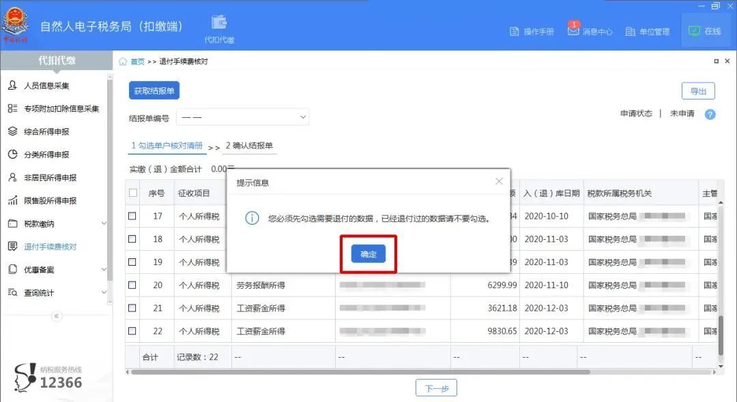
Task: Close the 退付手续费核对 tab panel
Action: (727, 61)
